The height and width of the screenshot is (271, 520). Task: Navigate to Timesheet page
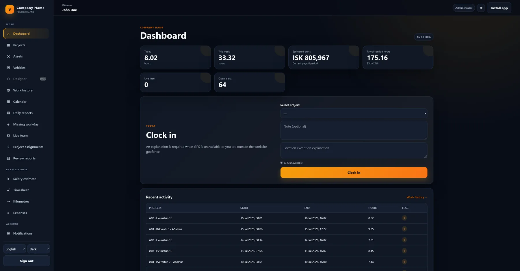pos(26,190)
